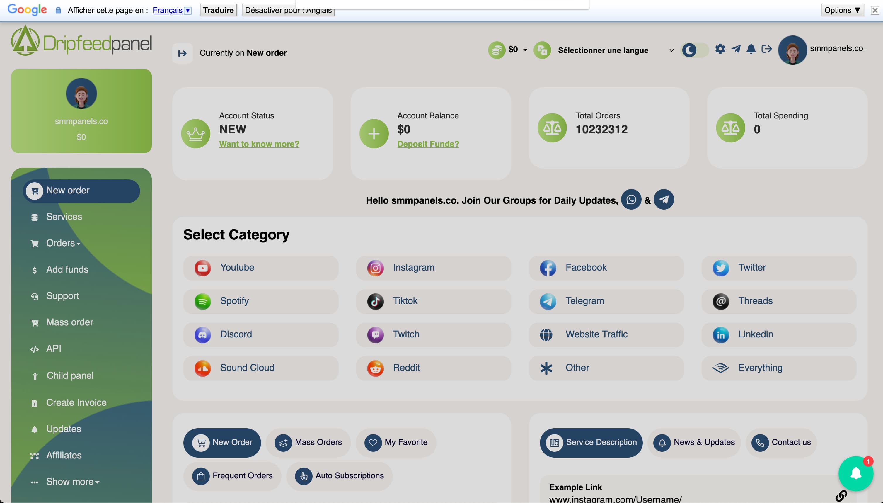Open header notification bell icon
The image size is (883, 503).
(x=751, y=49)
